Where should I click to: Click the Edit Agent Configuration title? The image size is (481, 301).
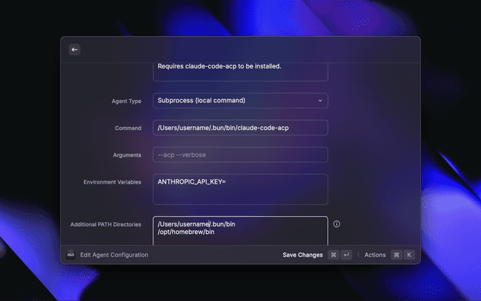(114, 255)
